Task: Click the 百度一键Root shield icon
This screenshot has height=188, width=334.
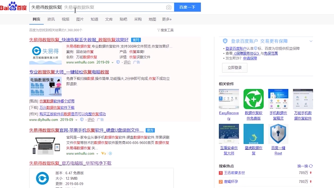Action: pos(278,134)
